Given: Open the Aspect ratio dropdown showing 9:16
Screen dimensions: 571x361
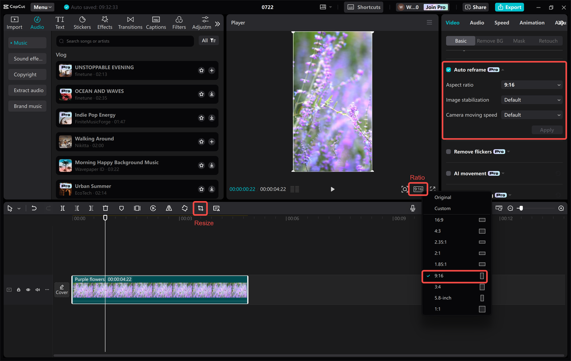Looking at the screenshot, I should pyautogui.click(x=531, y=85).
